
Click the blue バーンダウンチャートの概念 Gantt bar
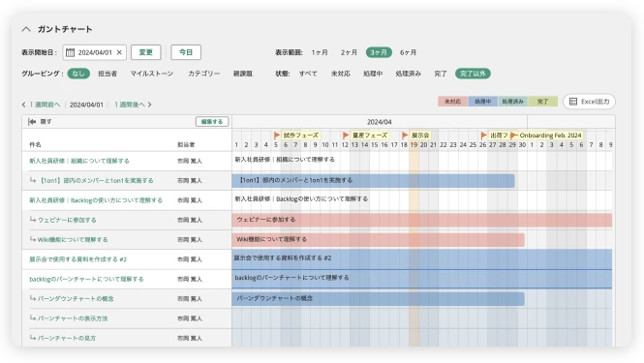pyautogui.click(x=378, y=299)
